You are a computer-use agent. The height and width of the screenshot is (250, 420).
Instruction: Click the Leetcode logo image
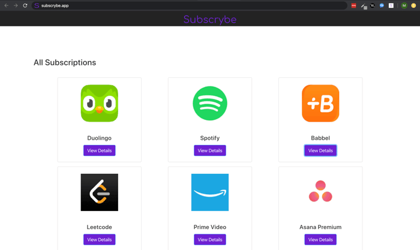click(x=100, y=192)
